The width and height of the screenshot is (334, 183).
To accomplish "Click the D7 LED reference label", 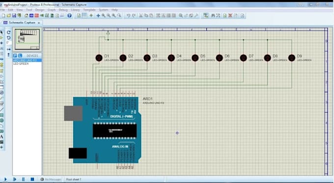I will pos(251,56).
